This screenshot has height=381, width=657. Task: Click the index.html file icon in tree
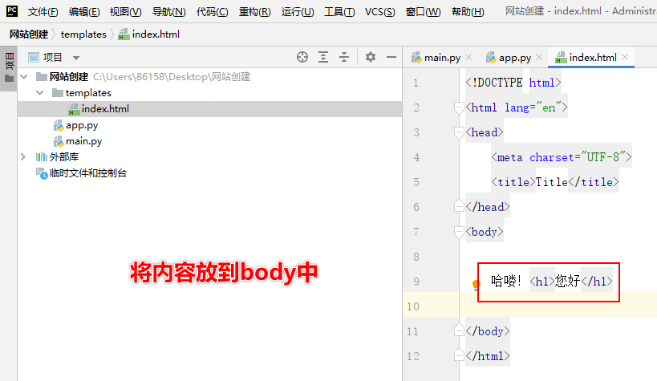(x=74, y=109)
